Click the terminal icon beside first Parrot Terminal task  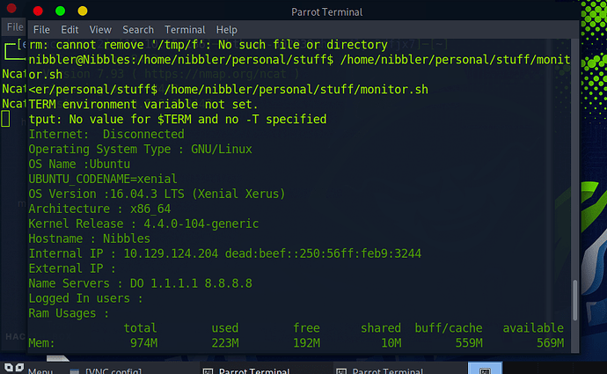[208, 370]
